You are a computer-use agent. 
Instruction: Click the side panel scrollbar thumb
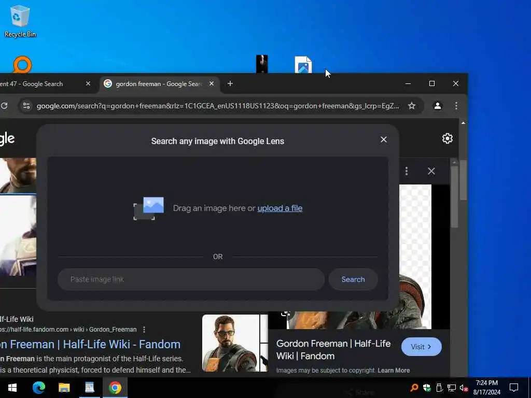pyautogui.click(x=454, y=196)
